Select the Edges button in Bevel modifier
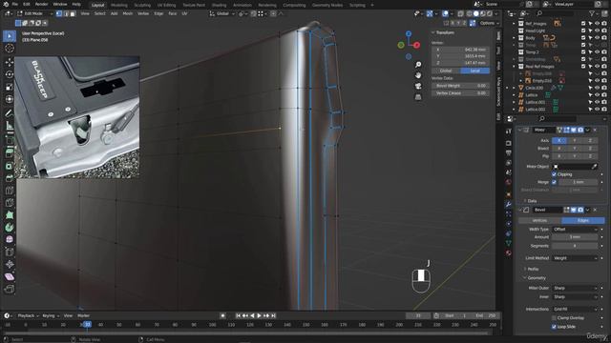The width and height of the screenshot is (611, 343). (582, 220)
